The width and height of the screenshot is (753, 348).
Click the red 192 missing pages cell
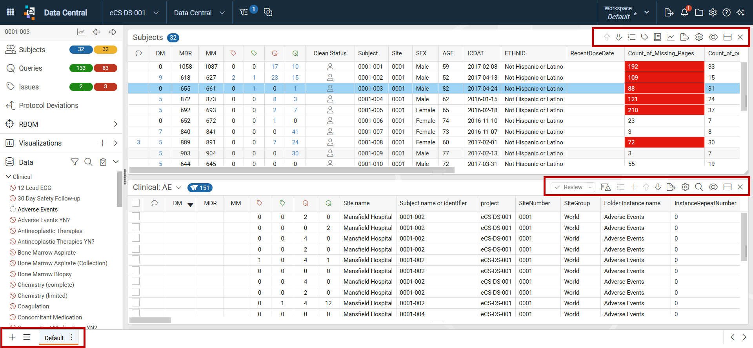pos(664,67)
